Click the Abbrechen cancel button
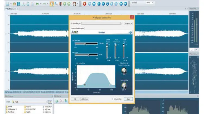Screen dimensions: 204x114 coord(85,99)
